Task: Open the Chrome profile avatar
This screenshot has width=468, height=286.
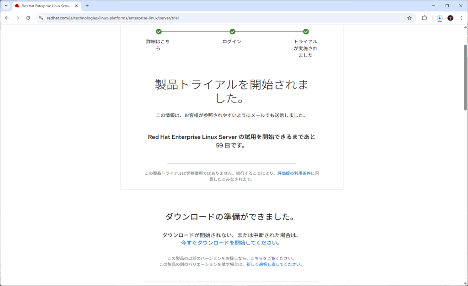Action: click(450, 18)
